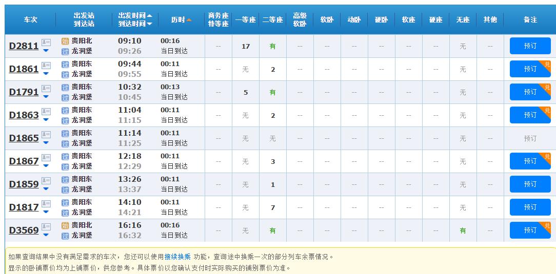Screen dimensions: 556x274
Task: Click second class seat count 1 for D1859
Action: 273,184
